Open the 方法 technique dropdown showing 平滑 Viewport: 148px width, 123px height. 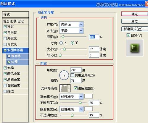tap(71, 31)
